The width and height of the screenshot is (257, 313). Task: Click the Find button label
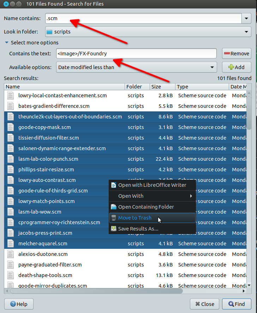pyautogui.click(x=240, y=304)
